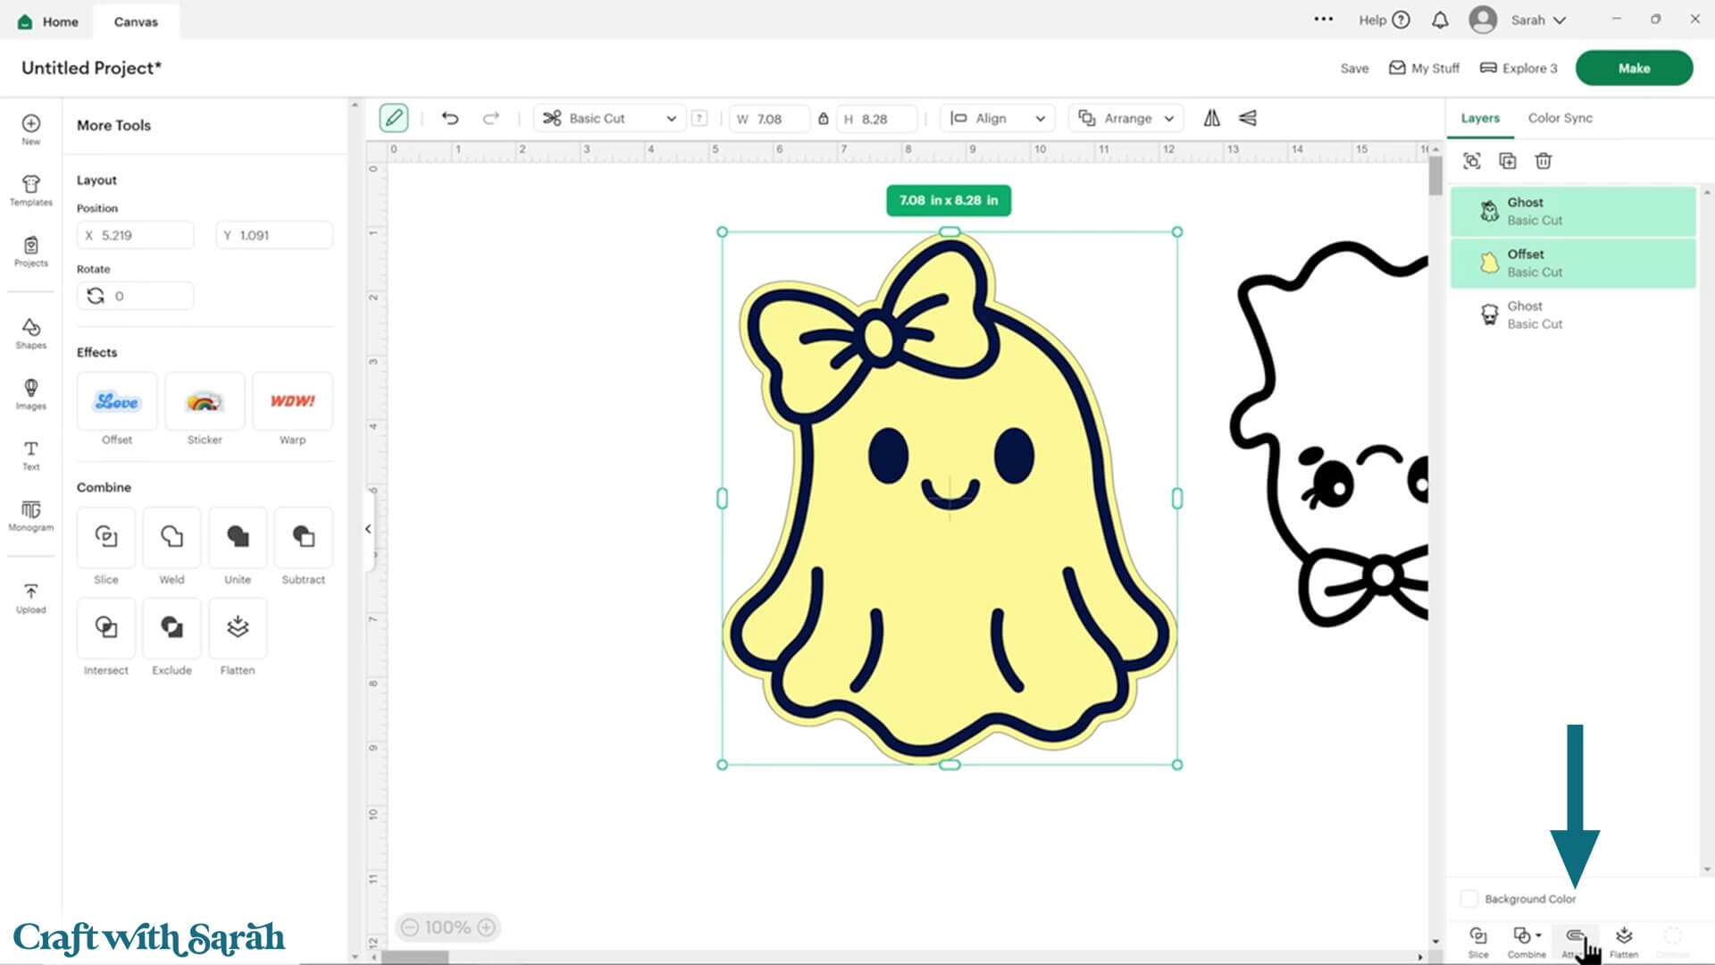Open the Offset effect
1715x965 pixels.
pyautogui.click(x=117, y=402)
